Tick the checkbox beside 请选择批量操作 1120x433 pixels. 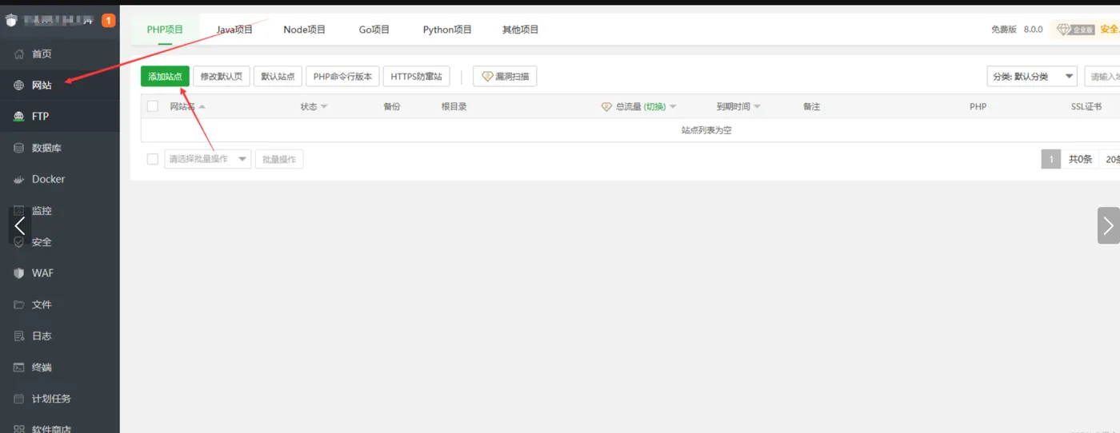click(153, 159)
